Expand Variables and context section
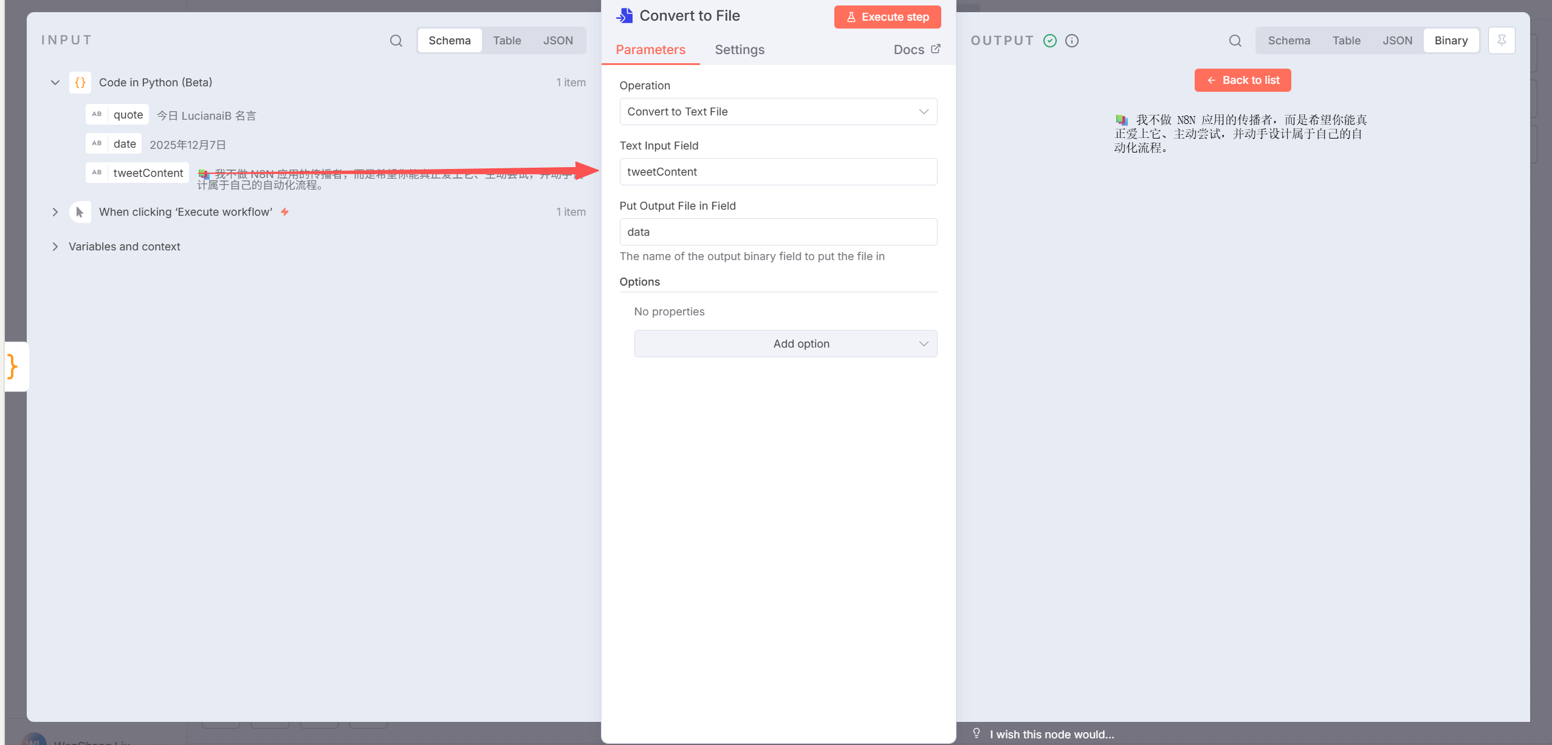 pyautogui.click(x=55, y=247)
